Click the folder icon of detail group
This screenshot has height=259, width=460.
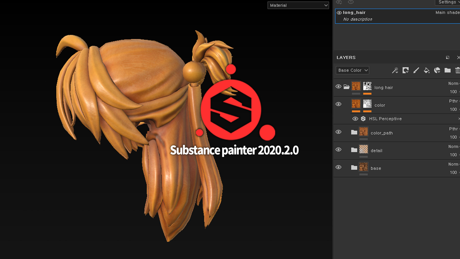tap(354, 150)
